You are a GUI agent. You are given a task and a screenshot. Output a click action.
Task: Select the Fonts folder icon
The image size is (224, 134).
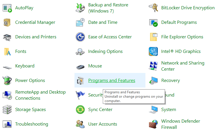click(x=7, y=51)
